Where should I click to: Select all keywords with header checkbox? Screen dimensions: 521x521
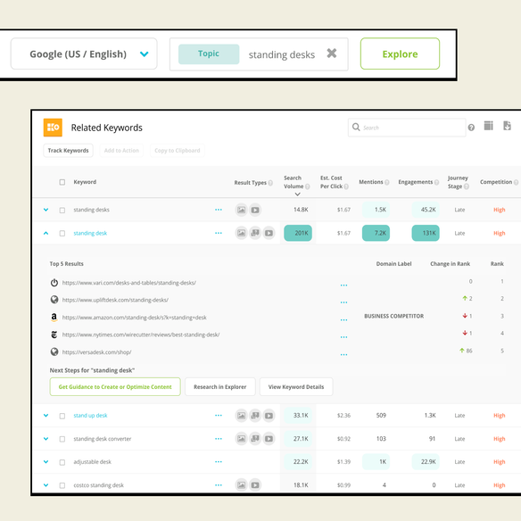[62, 182]
